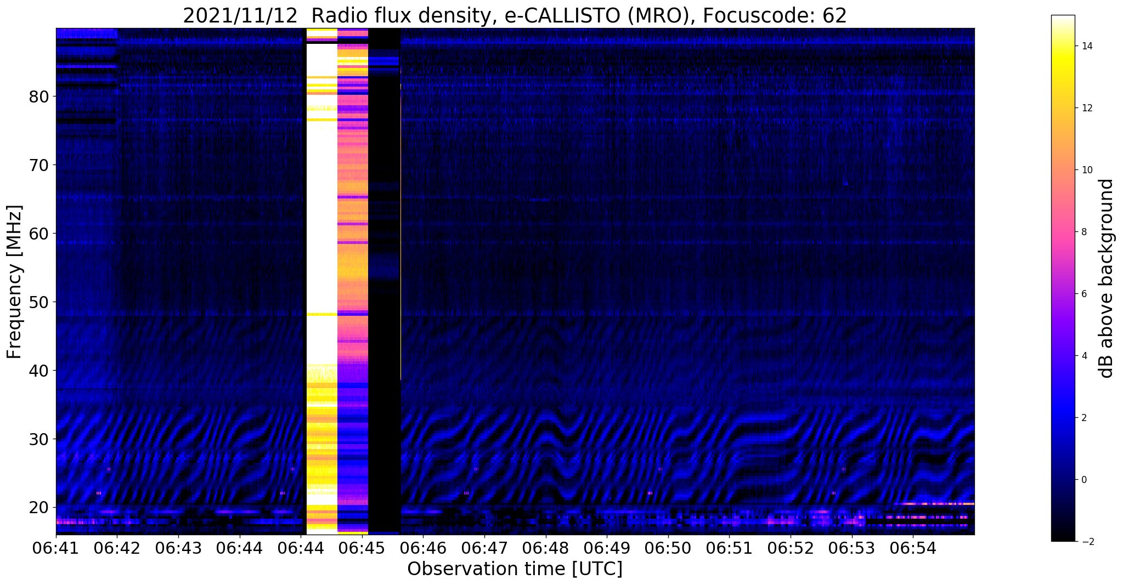Click the 06:45 time tick label
Screen dimensions: 1123x585
pos(362,548)
